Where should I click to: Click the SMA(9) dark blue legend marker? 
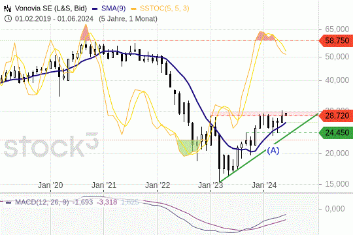(95, 9)
